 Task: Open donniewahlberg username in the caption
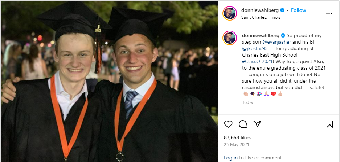tap(260, 35)
